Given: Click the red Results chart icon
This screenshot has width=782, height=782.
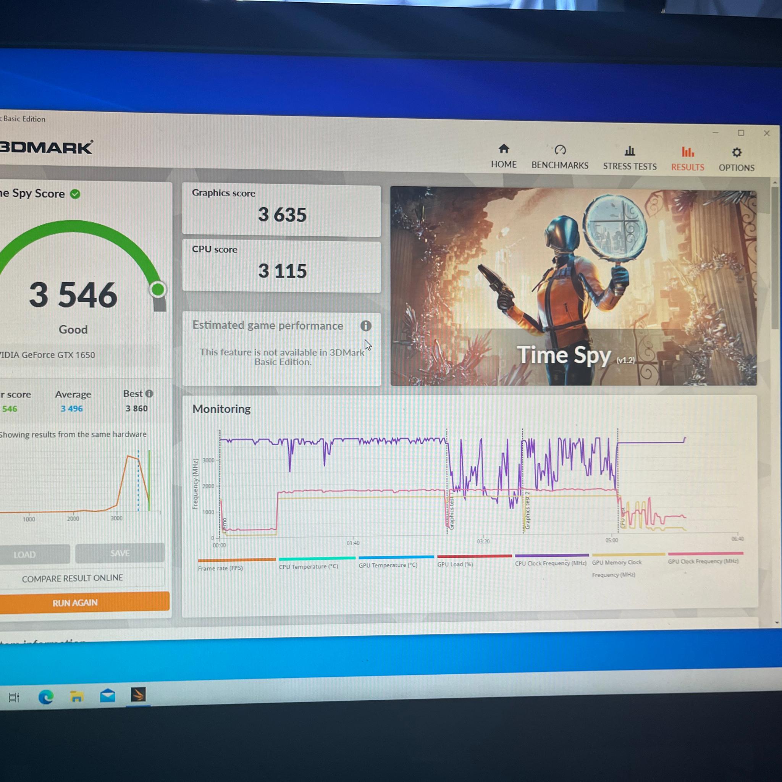Looking at the screenshot, I should [688, 152].
